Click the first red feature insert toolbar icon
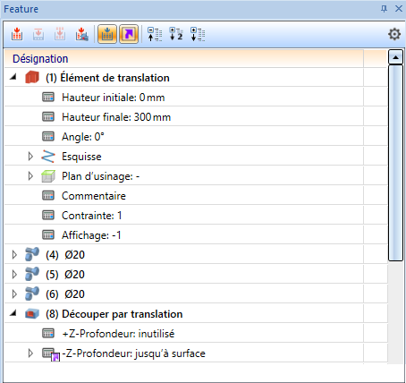The height and width of the screenshot is (383, 406). 17,34
